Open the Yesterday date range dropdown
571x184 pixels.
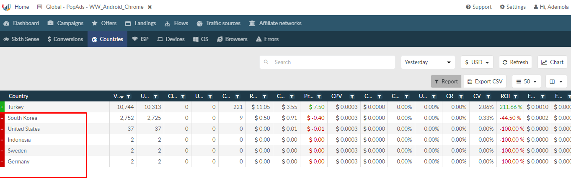[x=428, y=62]
